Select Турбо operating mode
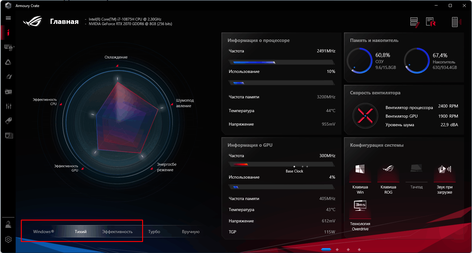This screenshot has height=253, width=472. (154, 232)
